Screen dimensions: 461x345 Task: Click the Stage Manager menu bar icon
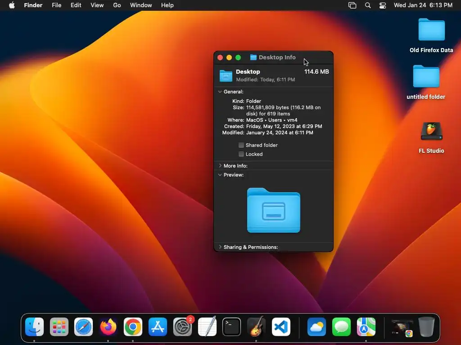click(x=352, y=5)
